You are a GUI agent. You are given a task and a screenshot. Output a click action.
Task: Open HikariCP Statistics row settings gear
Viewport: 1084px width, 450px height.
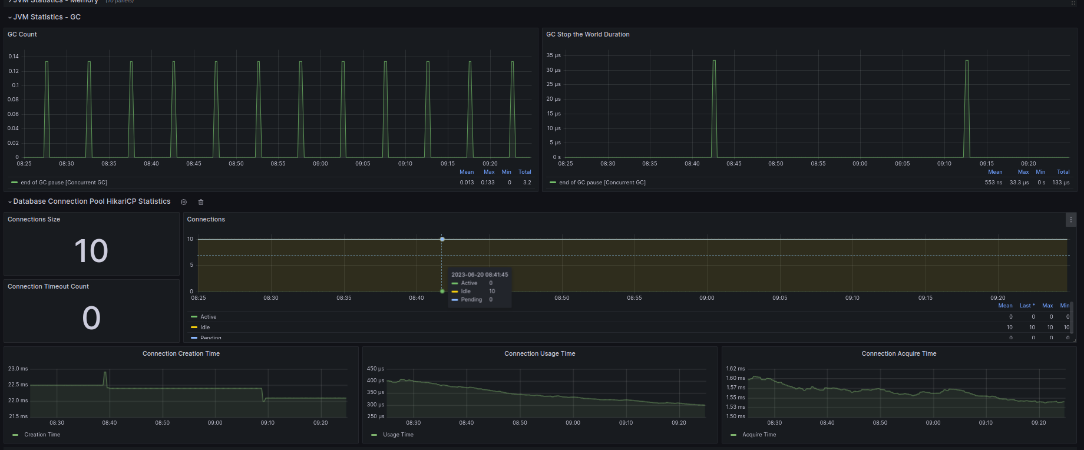[184, 202]
